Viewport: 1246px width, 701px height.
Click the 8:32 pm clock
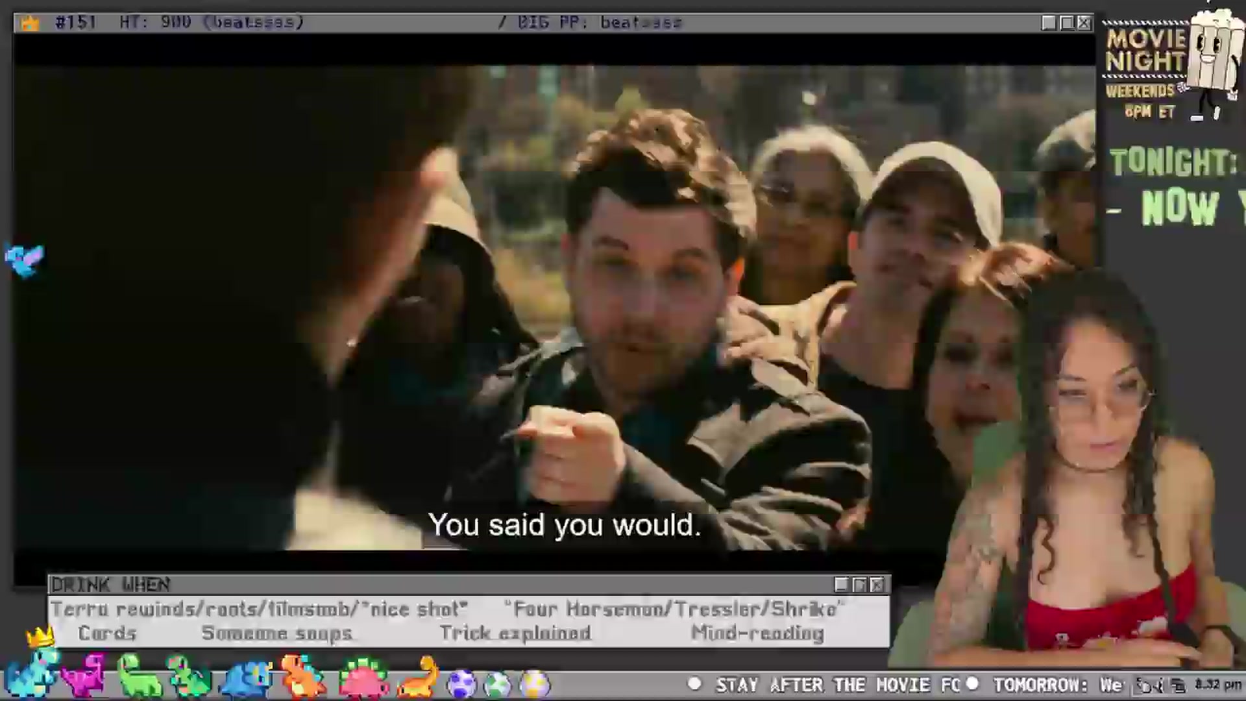point(1217,685)
